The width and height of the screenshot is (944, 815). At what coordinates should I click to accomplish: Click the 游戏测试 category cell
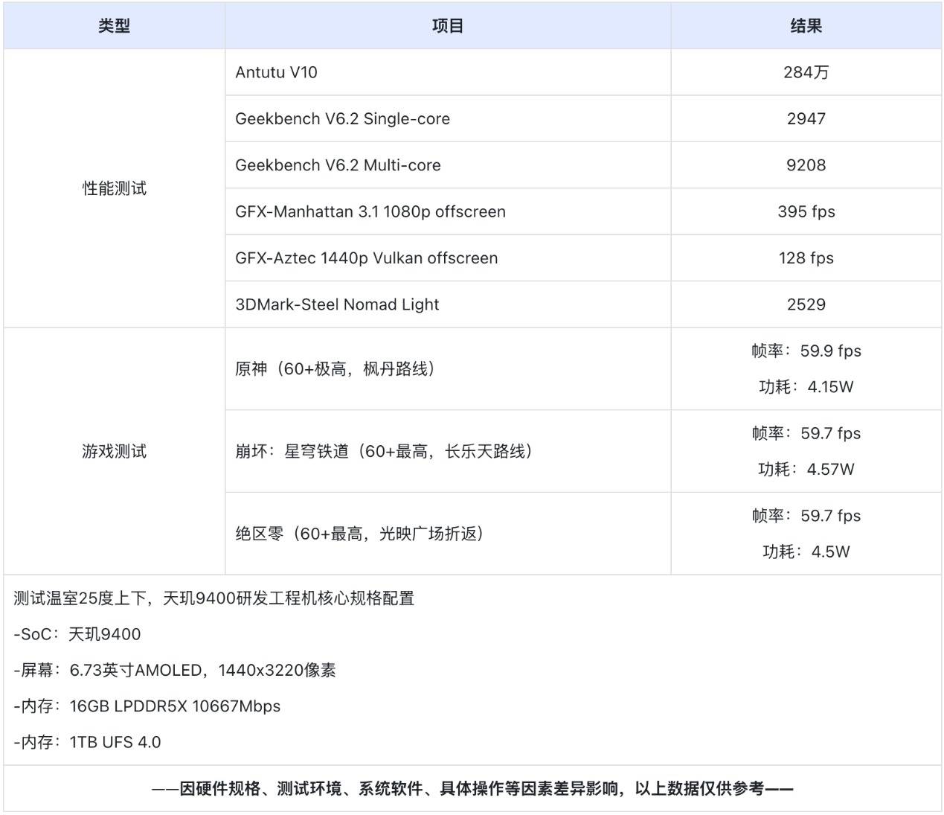pyautogui.click(x=114, y=451)
